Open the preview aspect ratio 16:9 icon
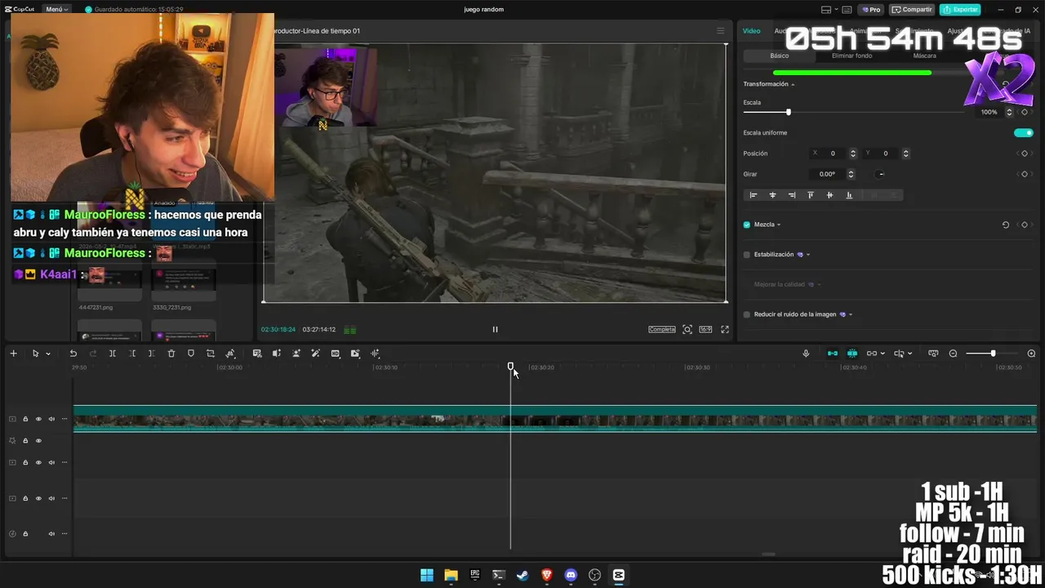1045x588 pixels. click(x=705, y=330)
